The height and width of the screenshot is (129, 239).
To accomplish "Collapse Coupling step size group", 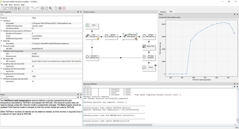I will (2, 64).
